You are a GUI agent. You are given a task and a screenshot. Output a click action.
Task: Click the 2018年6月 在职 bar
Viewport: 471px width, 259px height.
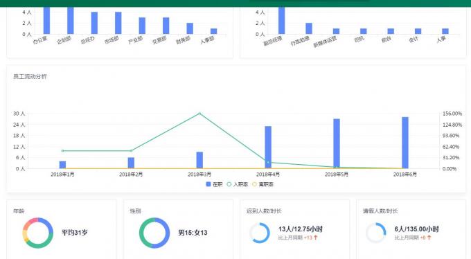405,143
